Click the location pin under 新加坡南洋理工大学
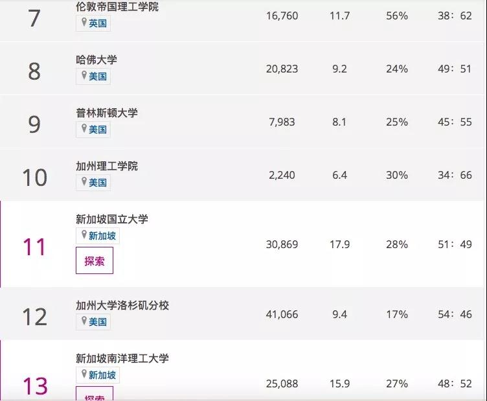487x401 pixels. [84, 374]
